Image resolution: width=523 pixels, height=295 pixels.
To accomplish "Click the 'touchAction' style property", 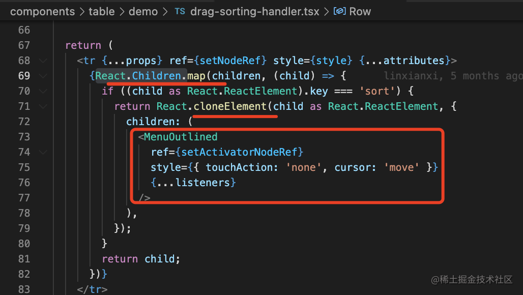I will point(239,167).
